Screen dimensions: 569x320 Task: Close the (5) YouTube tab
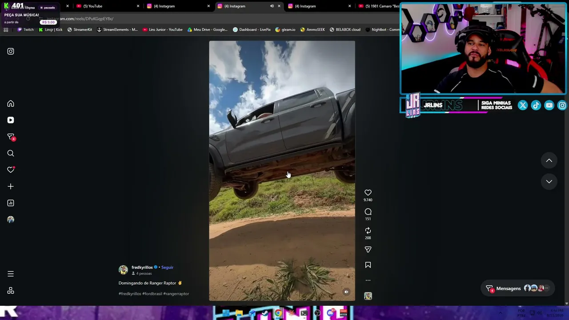[x=138, y=6]
